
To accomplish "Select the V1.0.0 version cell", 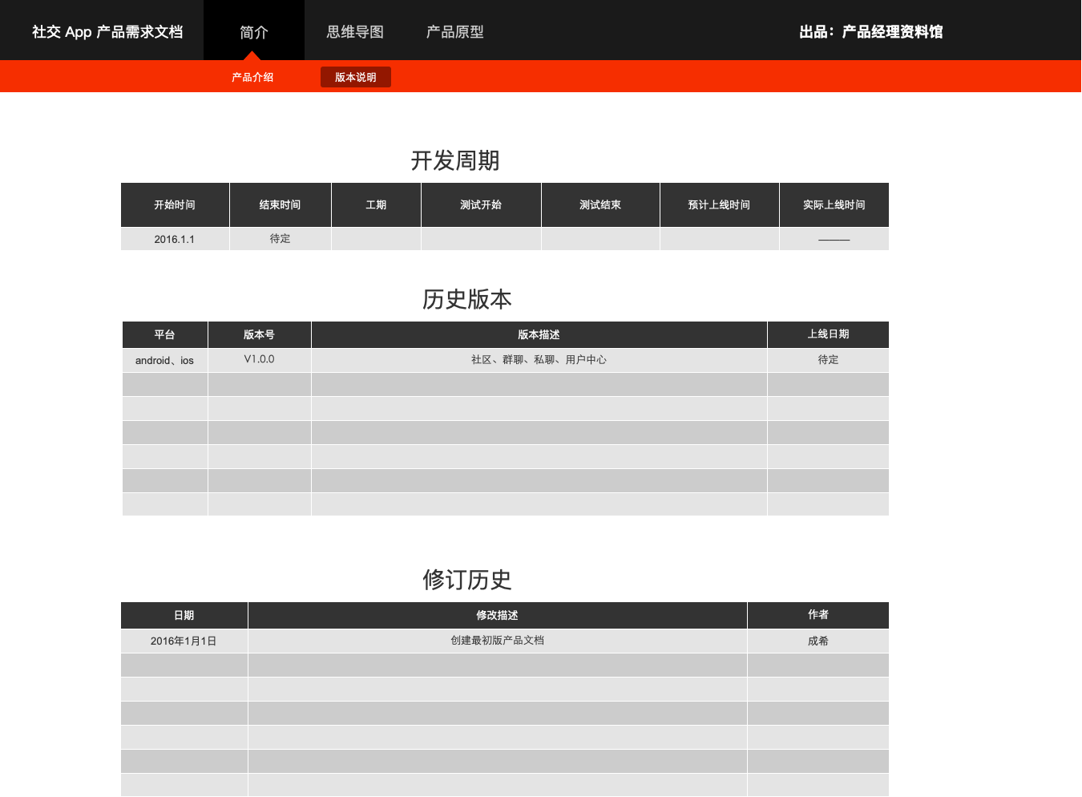I will pyautogui.click(x=259, y=360).
